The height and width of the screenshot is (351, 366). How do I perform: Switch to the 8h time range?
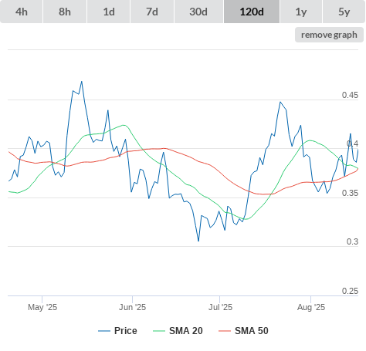click(65, 12)
